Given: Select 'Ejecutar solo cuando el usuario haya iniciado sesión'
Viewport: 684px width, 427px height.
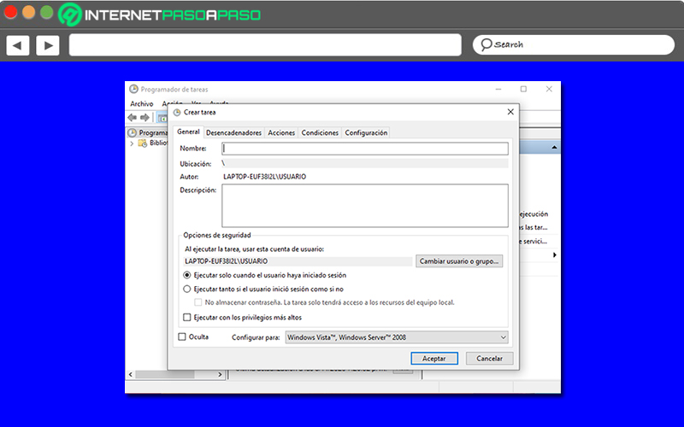Looking at the screenshot, I should pos(186,275).
